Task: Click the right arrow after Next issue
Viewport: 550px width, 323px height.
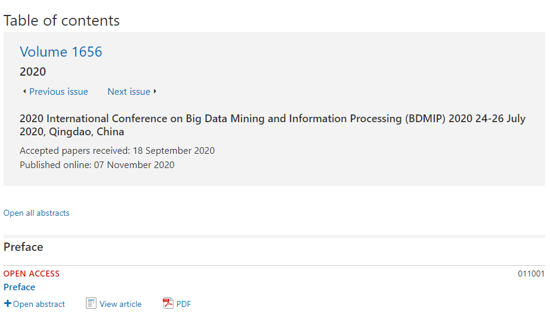Action: (x=155, y=91)
